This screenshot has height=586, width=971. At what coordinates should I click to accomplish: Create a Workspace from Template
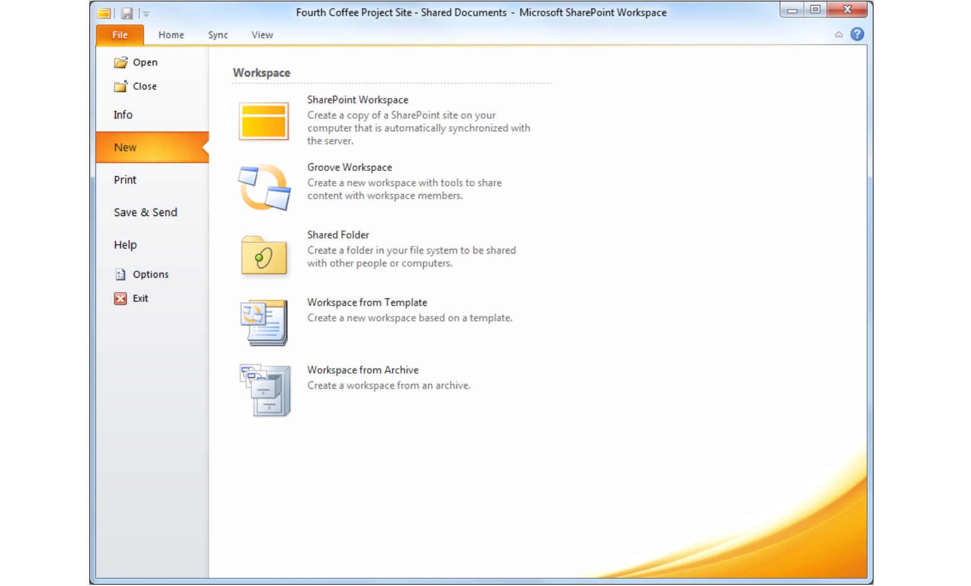(367, 302)
